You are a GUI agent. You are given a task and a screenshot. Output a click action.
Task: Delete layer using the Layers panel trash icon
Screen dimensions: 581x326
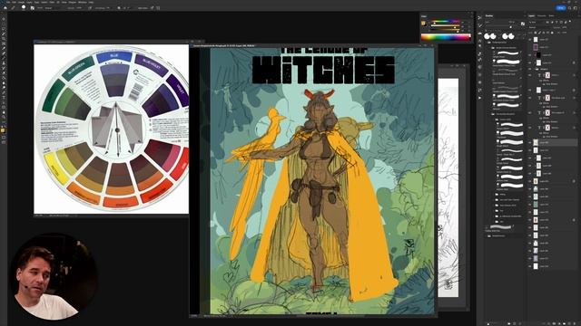pos(575,324)
